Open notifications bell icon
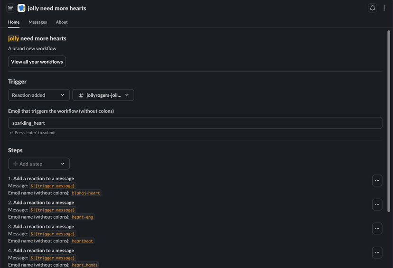The image size is (393, 268). click(x=373, y=8)
